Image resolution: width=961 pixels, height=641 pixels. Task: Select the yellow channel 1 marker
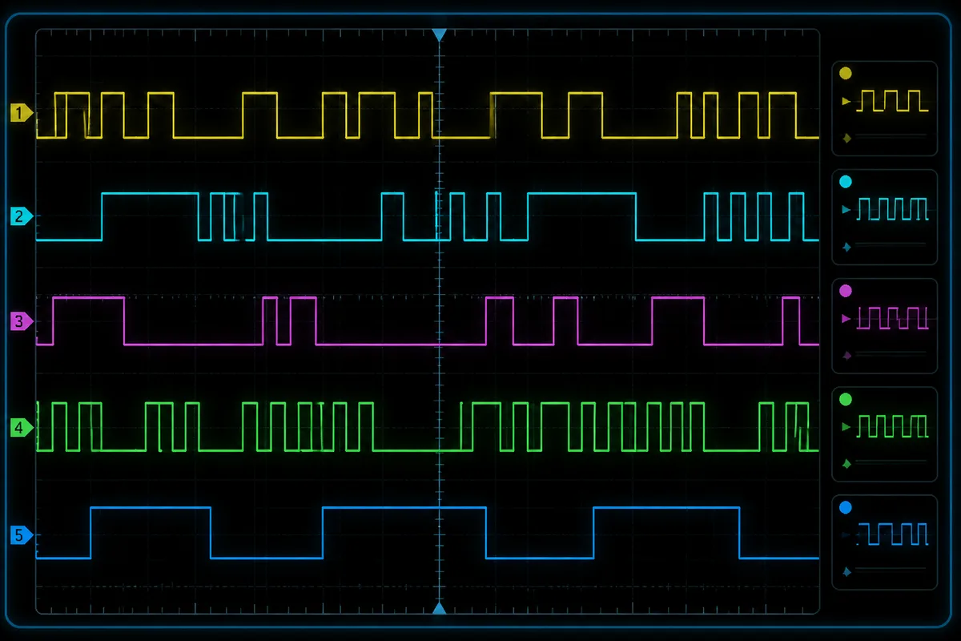point(22,113)
